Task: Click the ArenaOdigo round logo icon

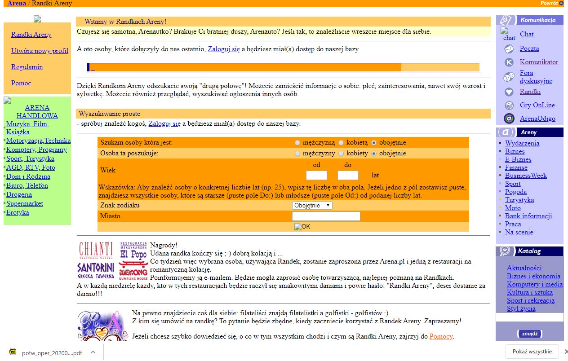Action: point(509,119)
